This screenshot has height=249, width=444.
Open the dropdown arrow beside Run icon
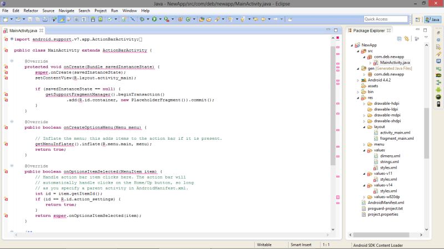(x=160, y=19)
